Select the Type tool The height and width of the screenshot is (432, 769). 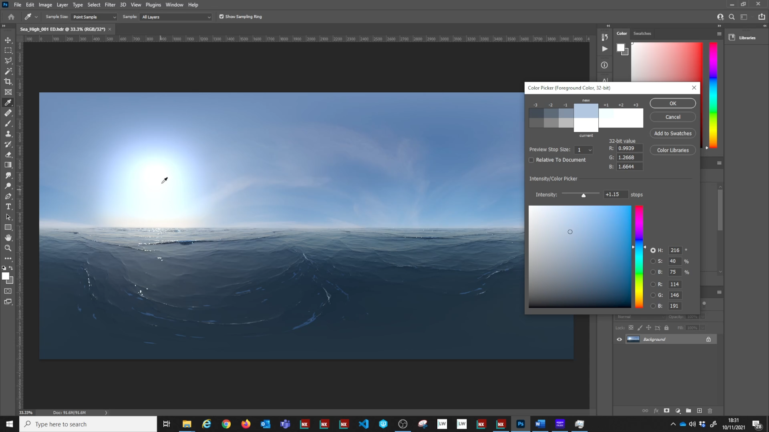point(8,206)
